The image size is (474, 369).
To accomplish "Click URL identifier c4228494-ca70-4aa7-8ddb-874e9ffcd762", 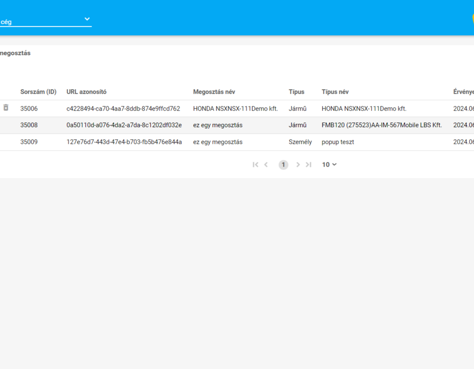I will click(123, 109).
